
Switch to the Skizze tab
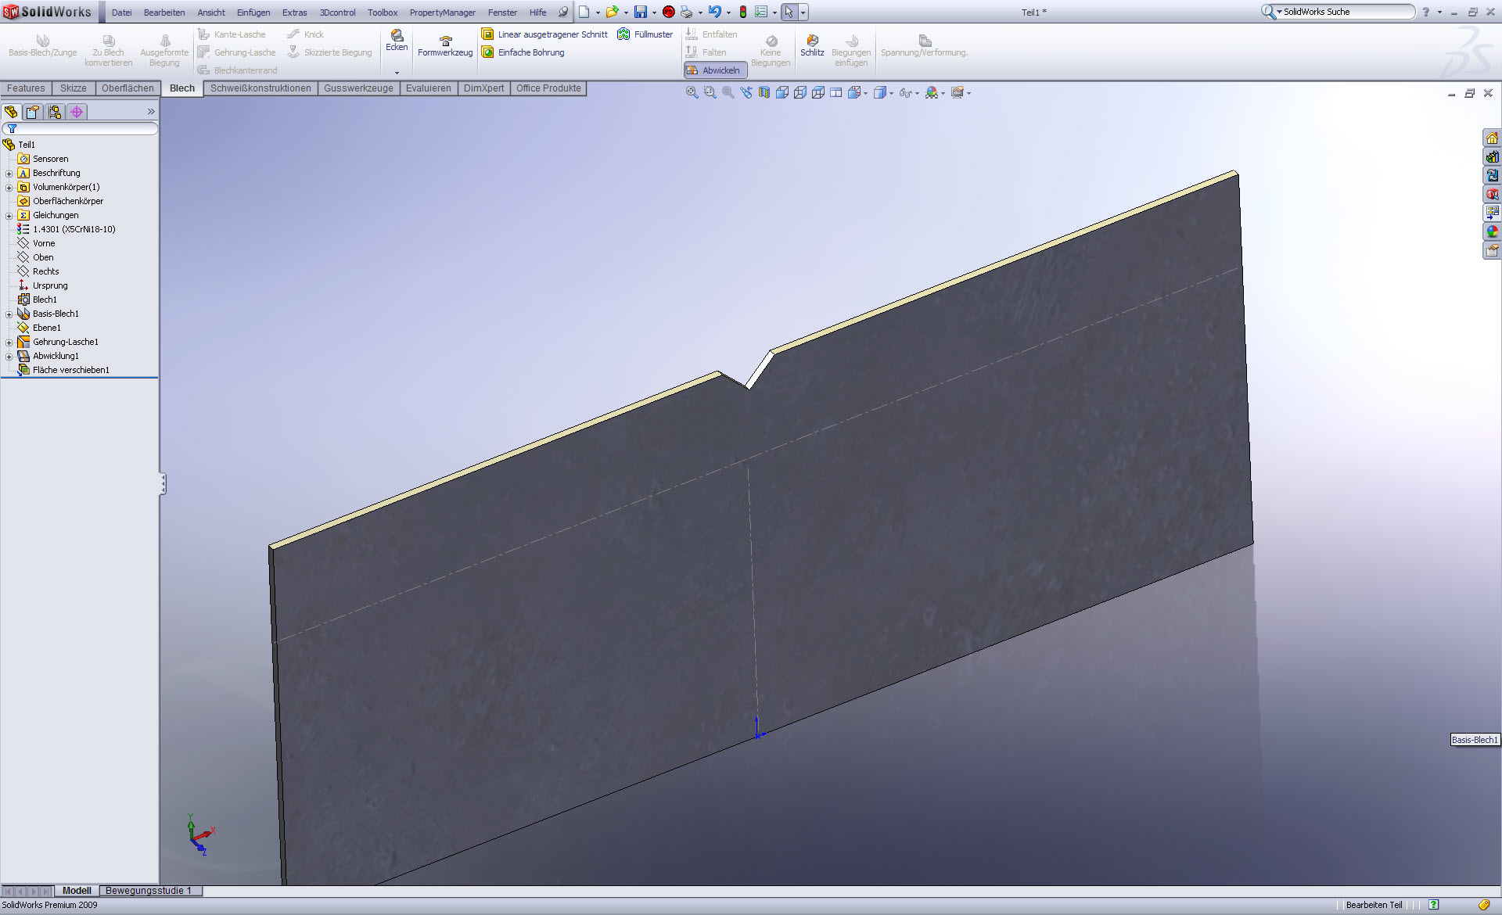pos(73,88)
